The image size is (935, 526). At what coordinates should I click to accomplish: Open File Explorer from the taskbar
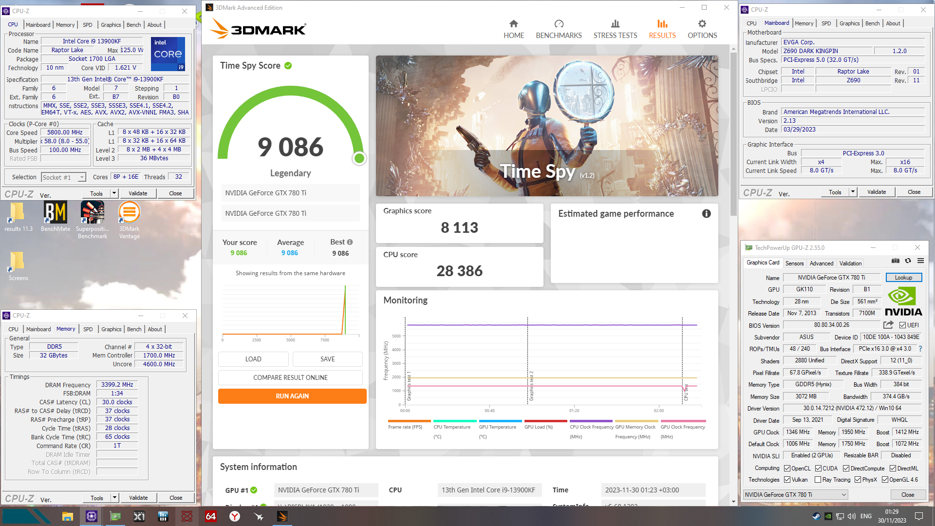click(67, 516)
